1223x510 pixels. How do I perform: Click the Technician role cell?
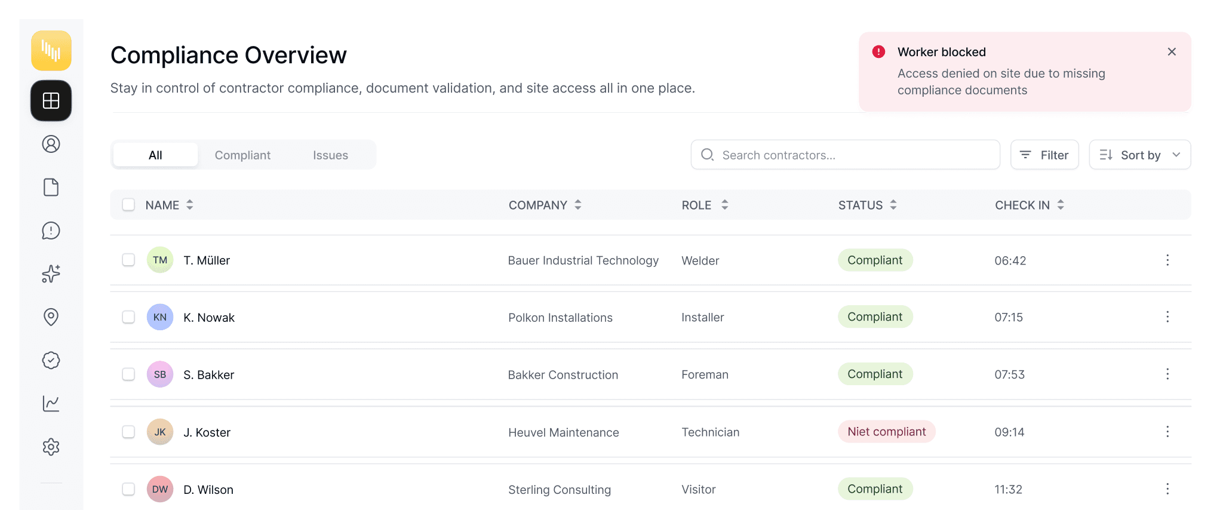tap(711, 432)
